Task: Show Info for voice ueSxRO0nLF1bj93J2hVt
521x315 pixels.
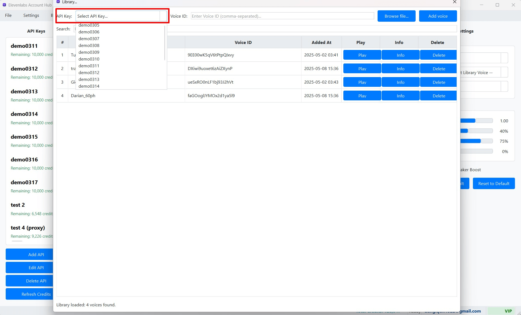Action: tap(400, 82)
